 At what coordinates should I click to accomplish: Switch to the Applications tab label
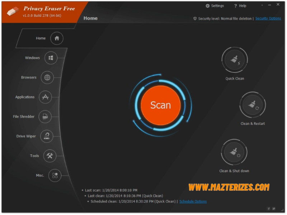pos(25,97)
